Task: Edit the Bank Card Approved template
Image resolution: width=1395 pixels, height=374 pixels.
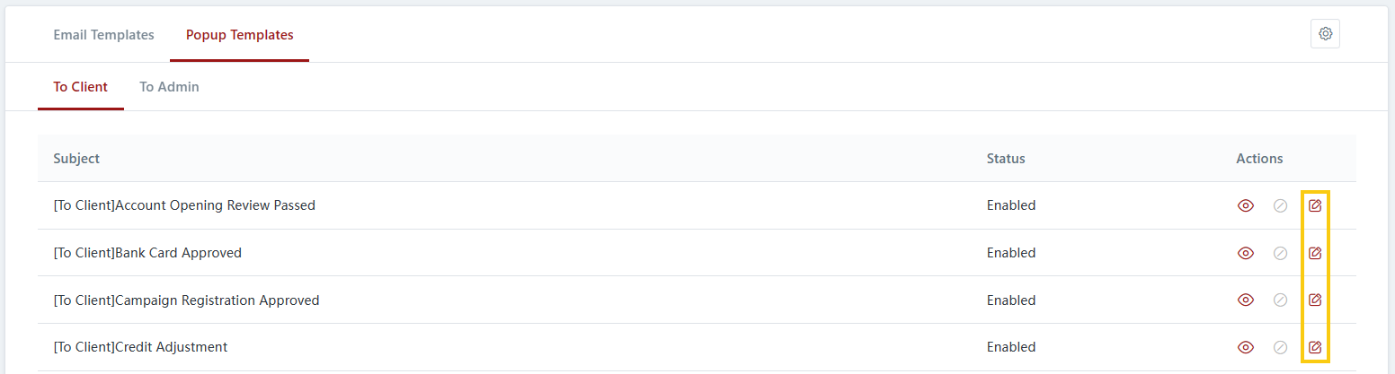Action: pyautogui.click(x=1315, y=253)
